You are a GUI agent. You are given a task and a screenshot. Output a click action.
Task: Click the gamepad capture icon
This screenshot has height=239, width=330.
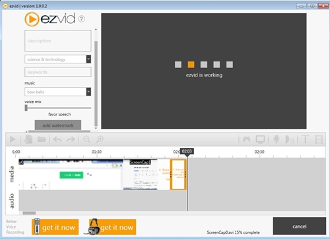(247, 139)
